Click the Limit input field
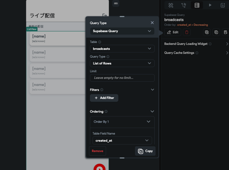This screenshot has height=170, width=229. click(x=122, y=78)
